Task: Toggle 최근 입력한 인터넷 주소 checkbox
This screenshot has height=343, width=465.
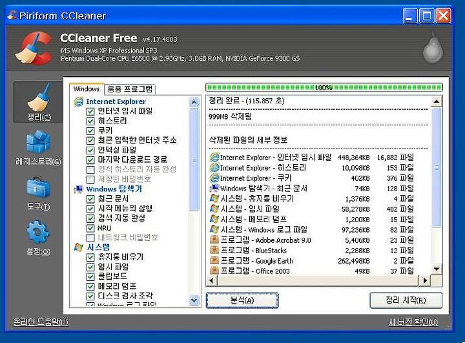Action: pos(90,141)
